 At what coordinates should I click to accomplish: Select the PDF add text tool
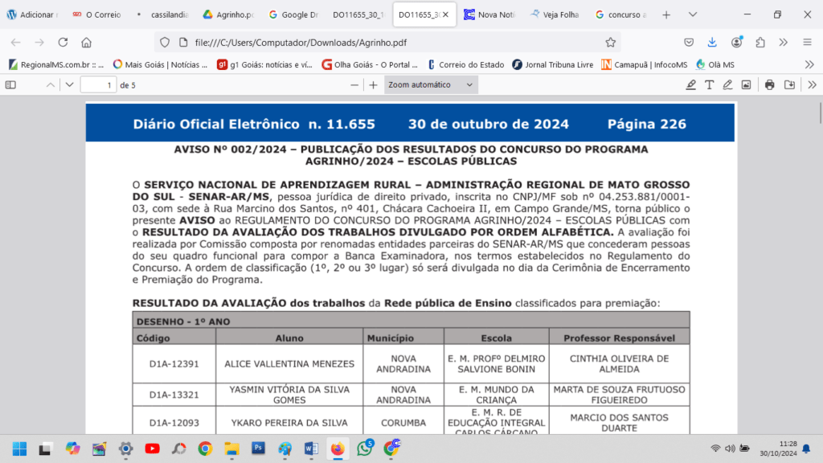[709, 84]
